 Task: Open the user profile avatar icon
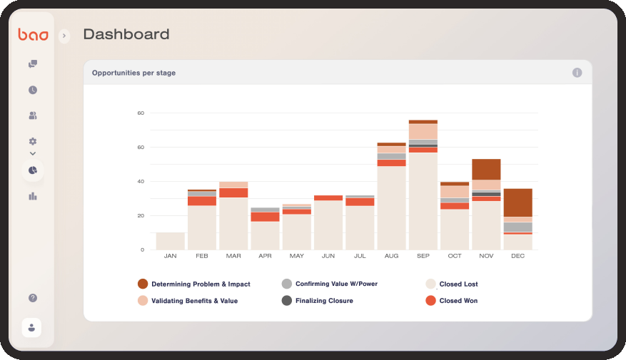point(32,327)
